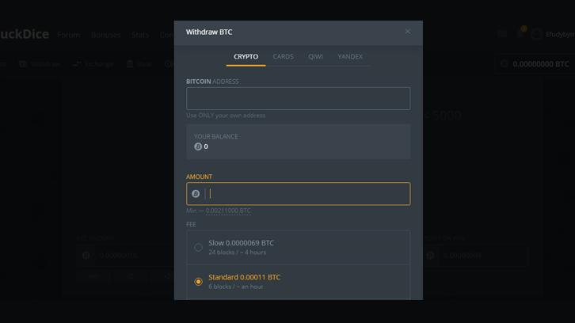
Task: Switch to the CARDS tab
Action: click(x=283, y=56)
